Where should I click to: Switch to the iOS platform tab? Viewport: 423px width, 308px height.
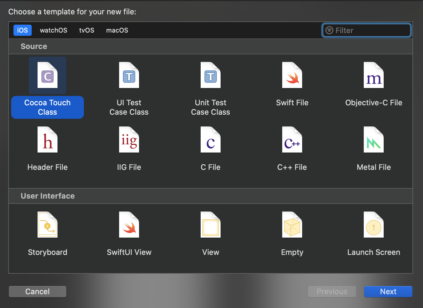click(x=23, y=30)
